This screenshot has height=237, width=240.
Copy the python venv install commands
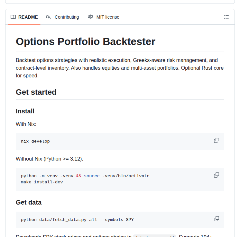[217, 175]
